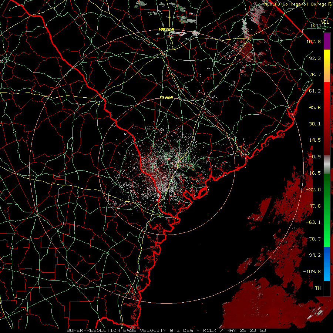Click the -32.0 velocity scale value

coord(313,190)
